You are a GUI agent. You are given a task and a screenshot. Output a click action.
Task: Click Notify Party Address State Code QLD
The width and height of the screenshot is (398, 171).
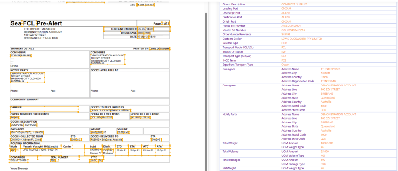tap(323, 139)
